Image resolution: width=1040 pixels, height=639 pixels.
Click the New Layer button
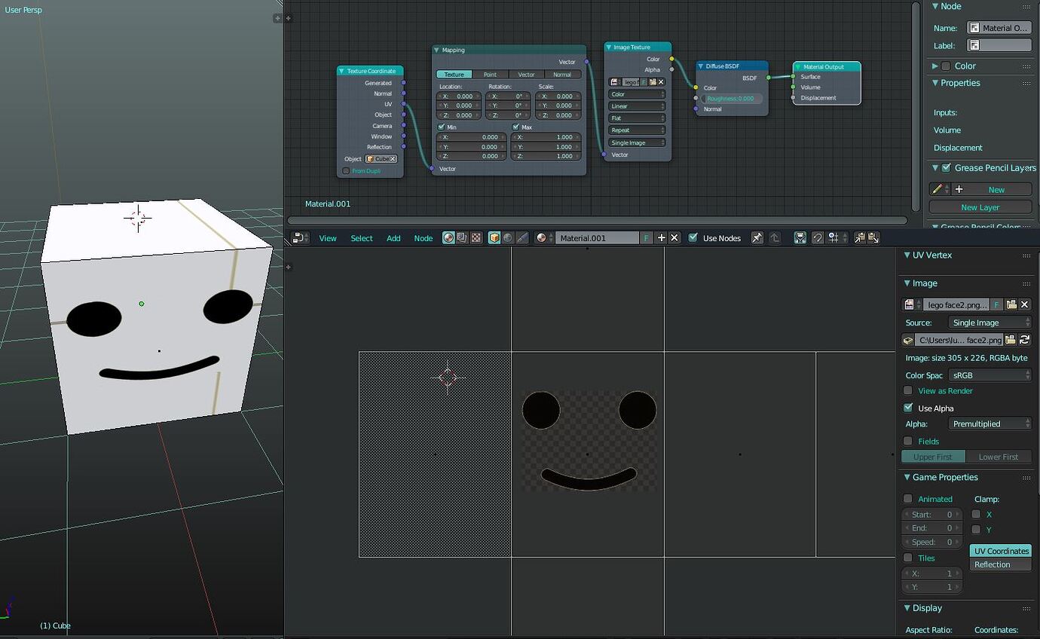coord(980,207)
